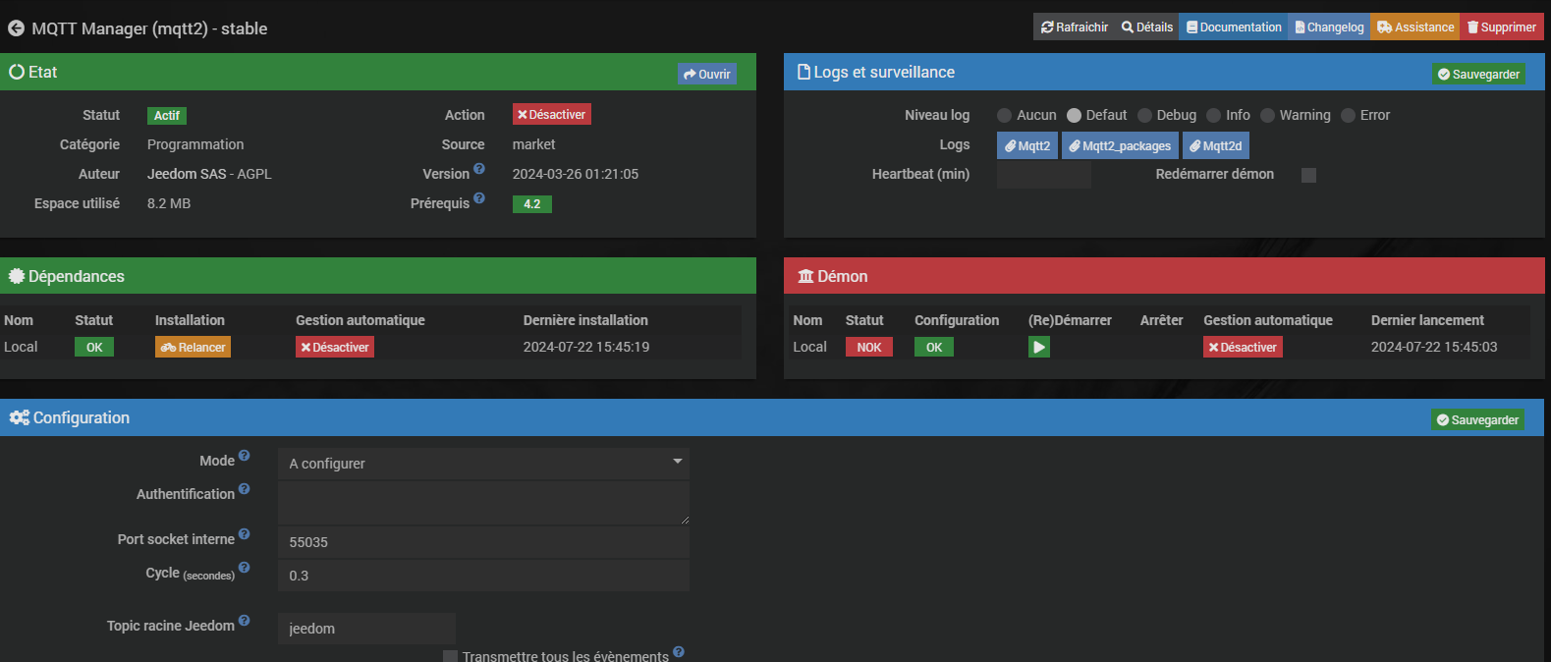Open the Changelog
Image resolution: width=1551 pixels, height=662 pixels.
tap(1329, 28)
